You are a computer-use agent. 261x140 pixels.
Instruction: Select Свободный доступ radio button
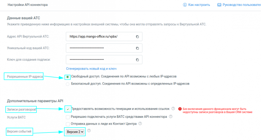pyautogui.click(x=68, y=77)
